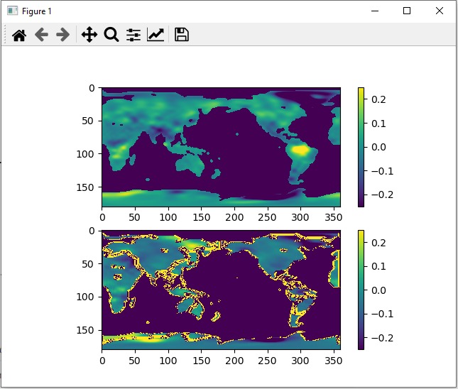Viewport: 458px width, 389px height.
Task: Click the -0.2 label on bottom colorbar
Action: [382, 338]
